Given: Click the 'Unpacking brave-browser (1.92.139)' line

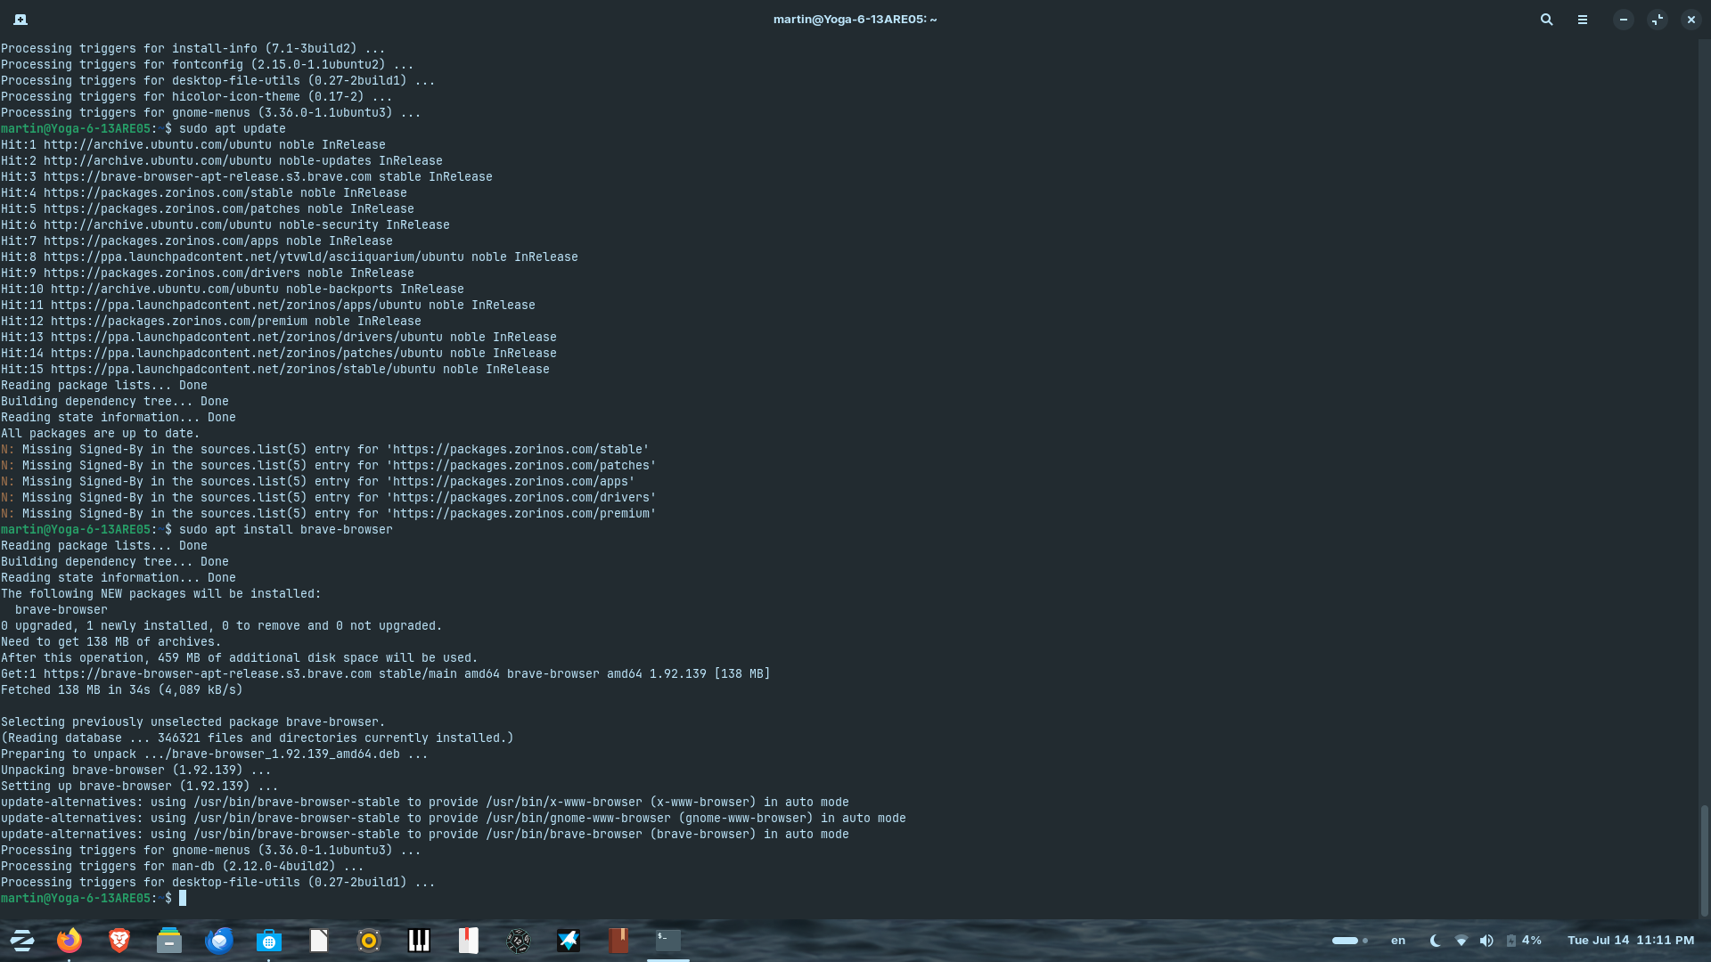Looking at the screenshot, I should (x=136, y=770).
